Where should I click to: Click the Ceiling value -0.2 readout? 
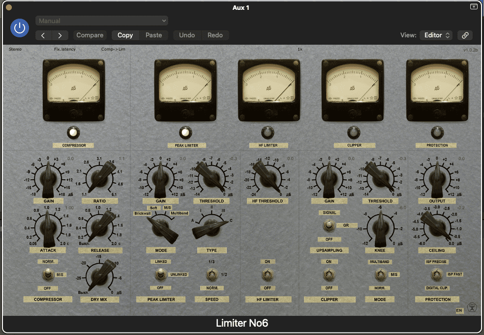[460, 208]
